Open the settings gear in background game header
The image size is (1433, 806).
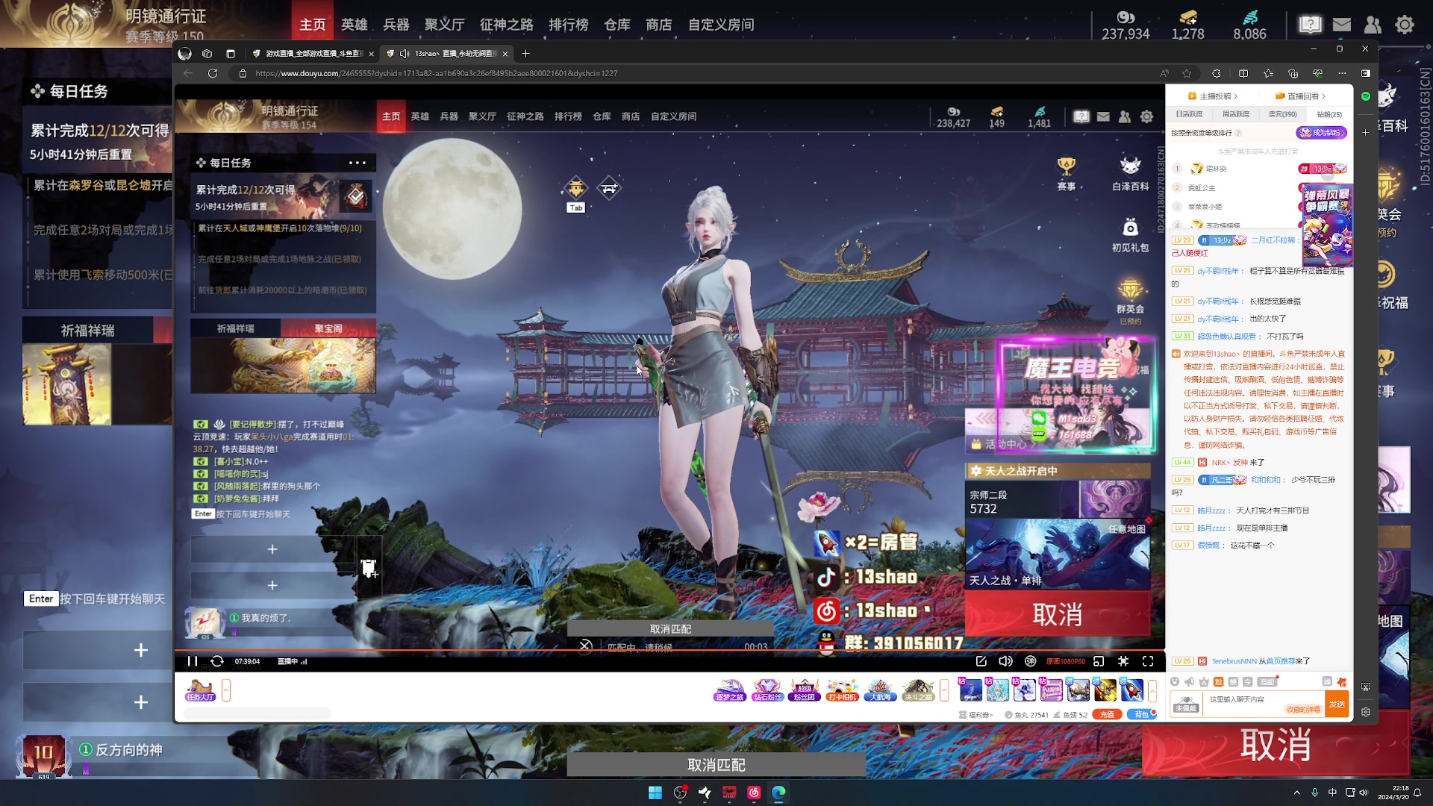[1405, 25]
